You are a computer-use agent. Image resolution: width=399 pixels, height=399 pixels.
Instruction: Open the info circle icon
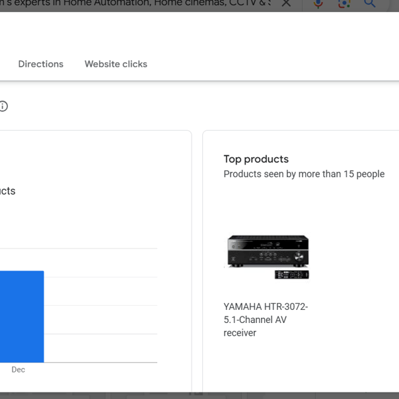tap(3, 106)
